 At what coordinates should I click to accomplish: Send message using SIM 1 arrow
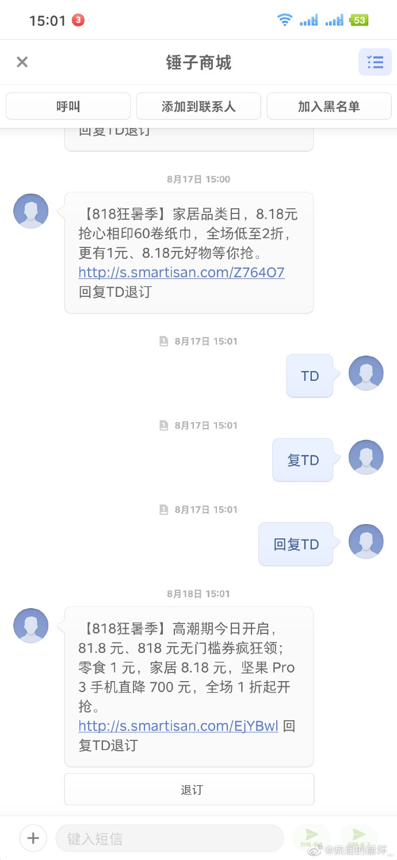311,837
